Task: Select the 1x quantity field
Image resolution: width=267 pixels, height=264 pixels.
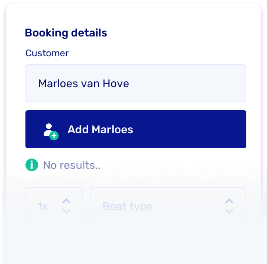Action: tap(54, 206)
